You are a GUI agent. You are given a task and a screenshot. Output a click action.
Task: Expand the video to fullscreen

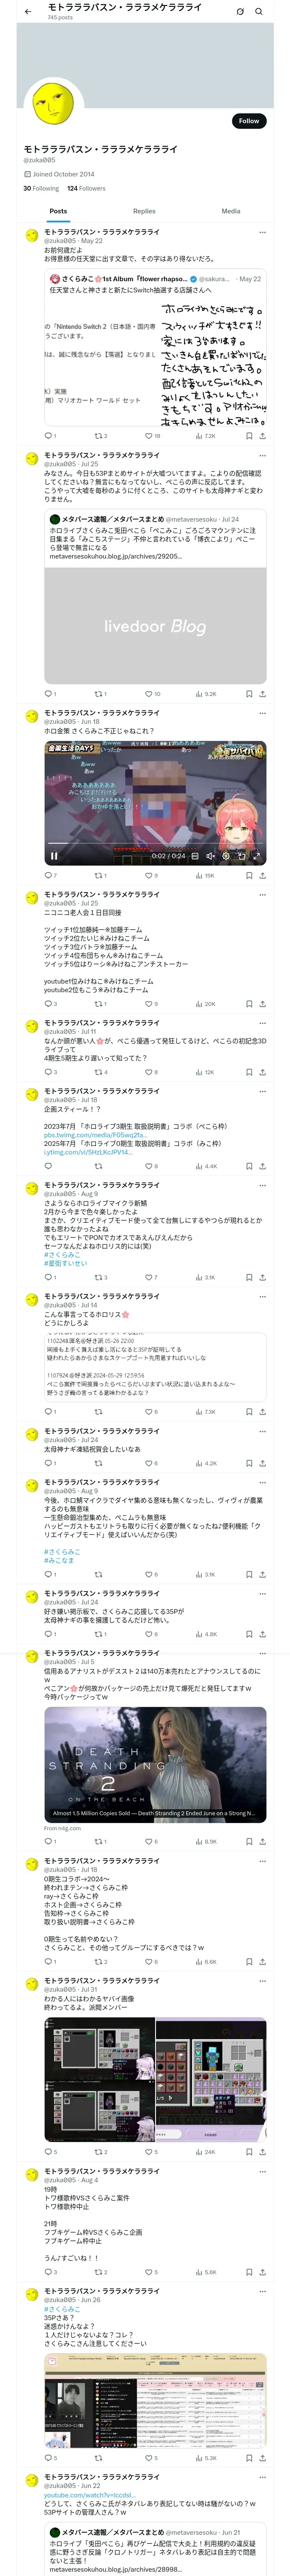coord(256,856)
